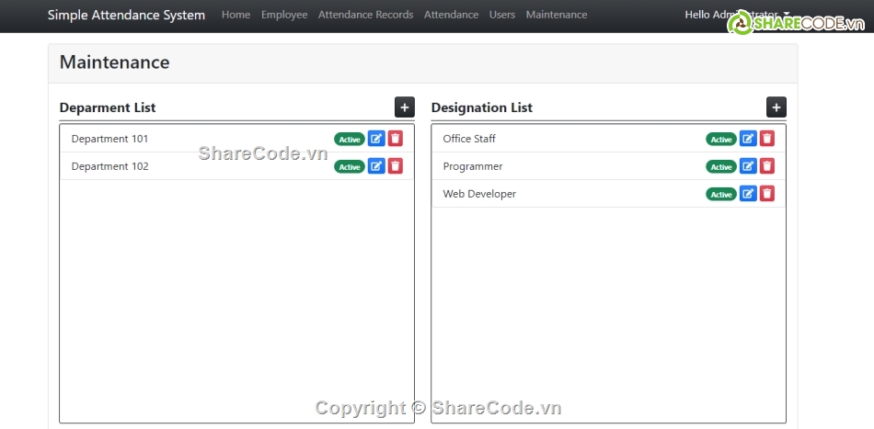Edit the Programmer designation
874x429 pixels.
(x=748, y=166)
